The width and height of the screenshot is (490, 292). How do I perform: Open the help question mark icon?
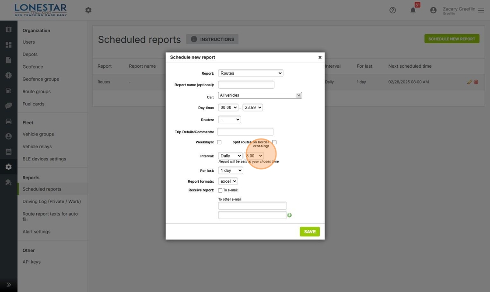pyautogui.click(x=392, y=10)
